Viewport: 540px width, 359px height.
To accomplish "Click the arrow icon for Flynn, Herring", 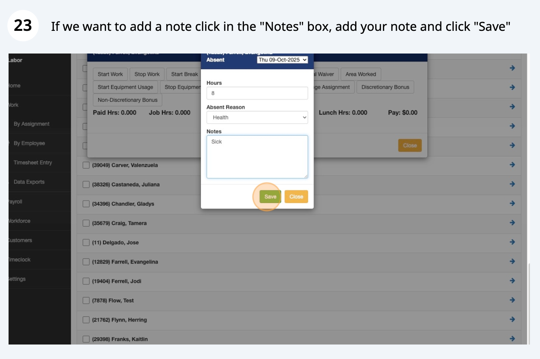I will coord(512,319).
